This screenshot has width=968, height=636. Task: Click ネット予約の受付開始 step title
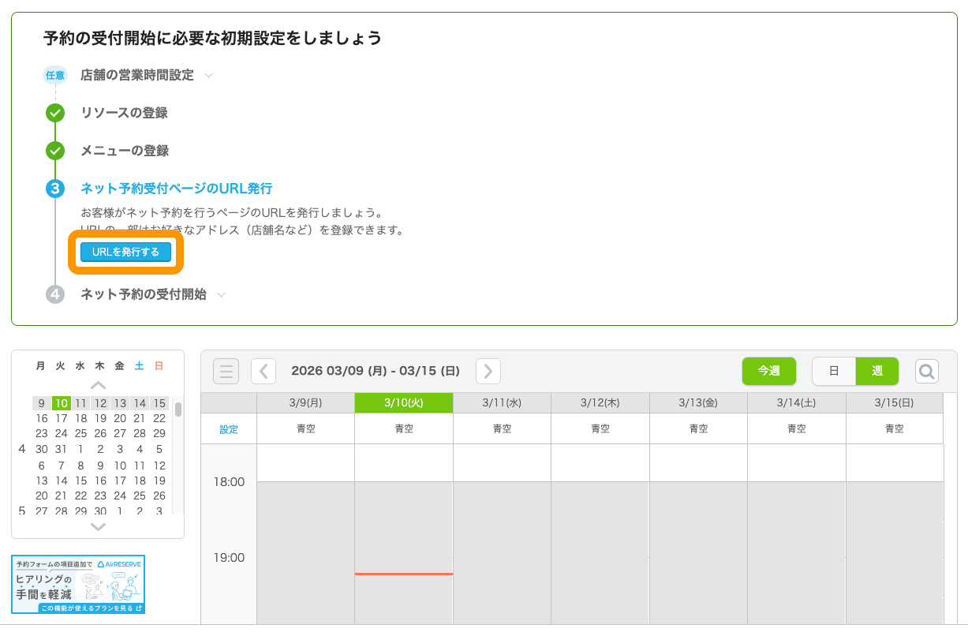[x=144, y=294]
